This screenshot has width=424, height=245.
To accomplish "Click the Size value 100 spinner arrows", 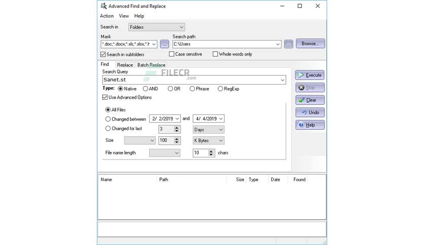I will coord(176,140).
